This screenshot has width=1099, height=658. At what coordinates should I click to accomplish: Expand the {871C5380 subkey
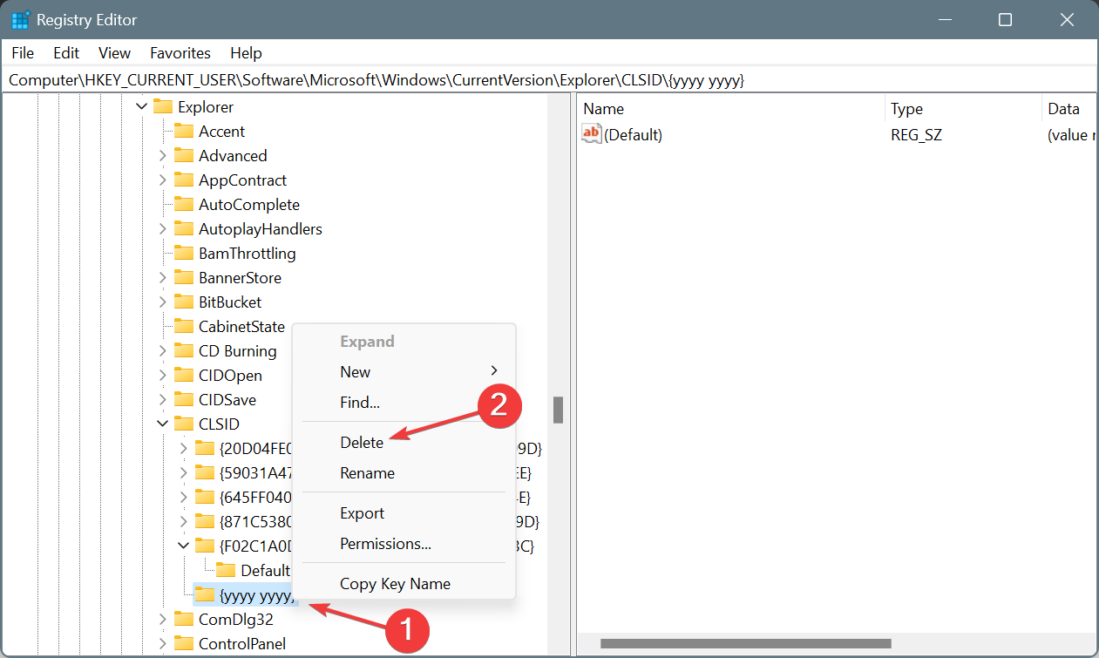pyautogui.click(x=183, y=522)
